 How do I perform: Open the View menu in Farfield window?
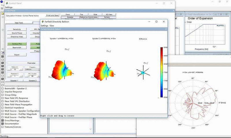tap(52, 26)
